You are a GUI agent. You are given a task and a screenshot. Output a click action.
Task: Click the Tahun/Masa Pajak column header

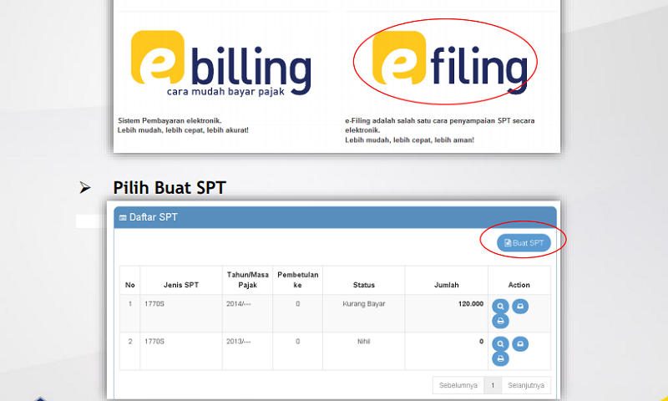[x=247, y=280]
